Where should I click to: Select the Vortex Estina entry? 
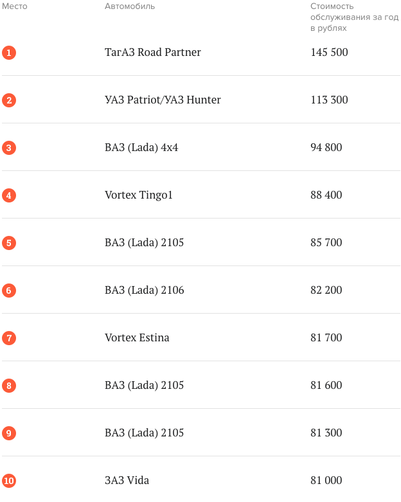coord(137,337)
